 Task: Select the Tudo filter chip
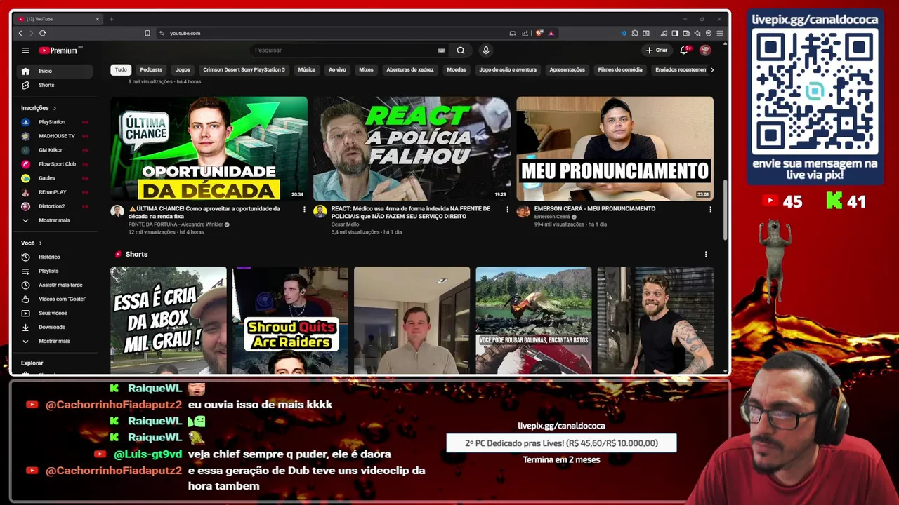(x=121, y=69)
